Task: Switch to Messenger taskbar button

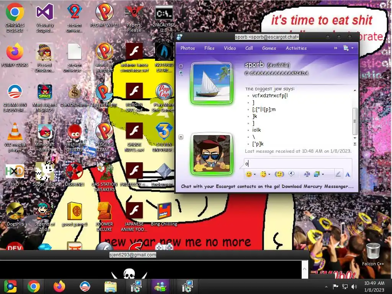Action: [x=161, y=286]
